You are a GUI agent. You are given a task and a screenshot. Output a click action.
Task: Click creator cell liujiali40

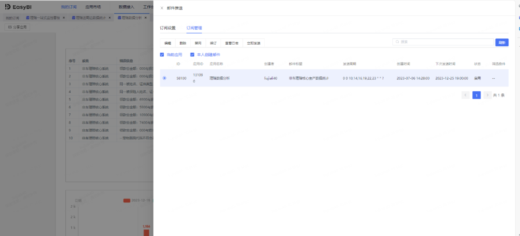point(271,78)
